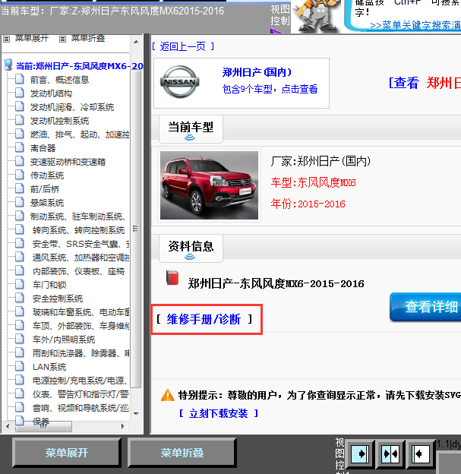Open 燃油、排气、起动 tree entry
The width and height of the screenshot is (461, 474).
(80, 134)
